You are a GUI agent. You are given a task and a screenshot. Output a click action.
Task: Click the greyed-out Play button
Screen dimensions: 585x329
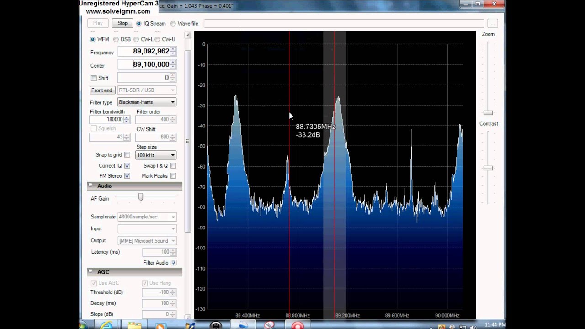98,23
